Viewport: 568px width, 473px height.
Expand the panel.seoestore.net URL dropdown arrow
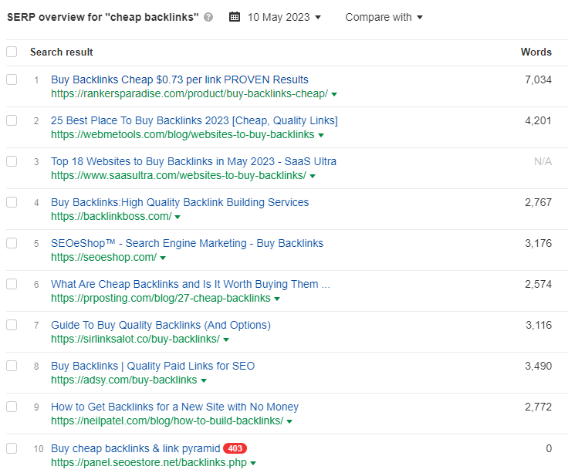pos(253,464)
